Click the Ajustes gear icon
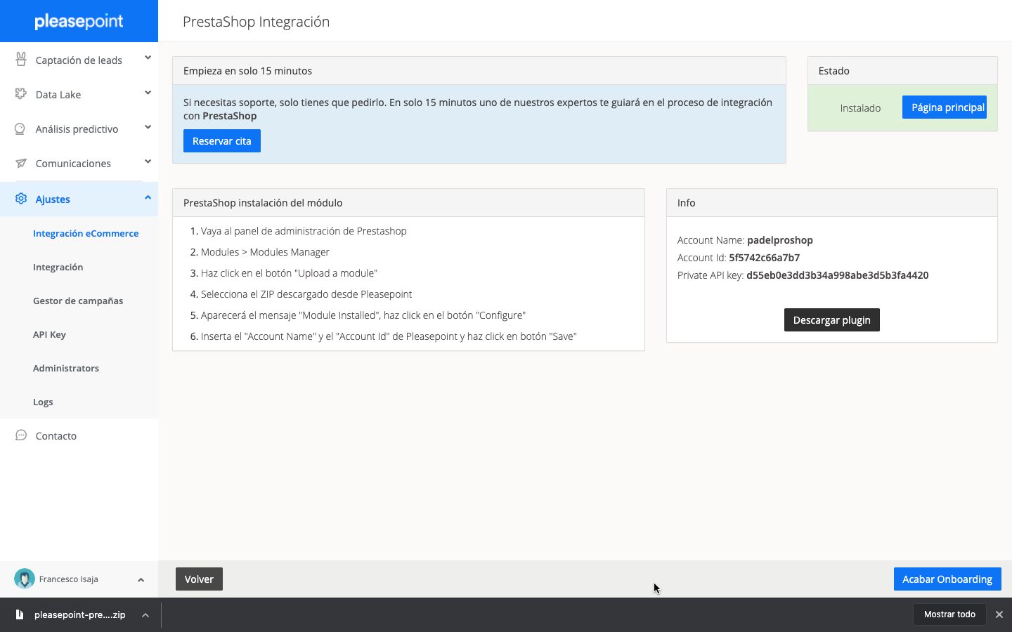This screenshot has height=632, width=1012. coord(21,199)
